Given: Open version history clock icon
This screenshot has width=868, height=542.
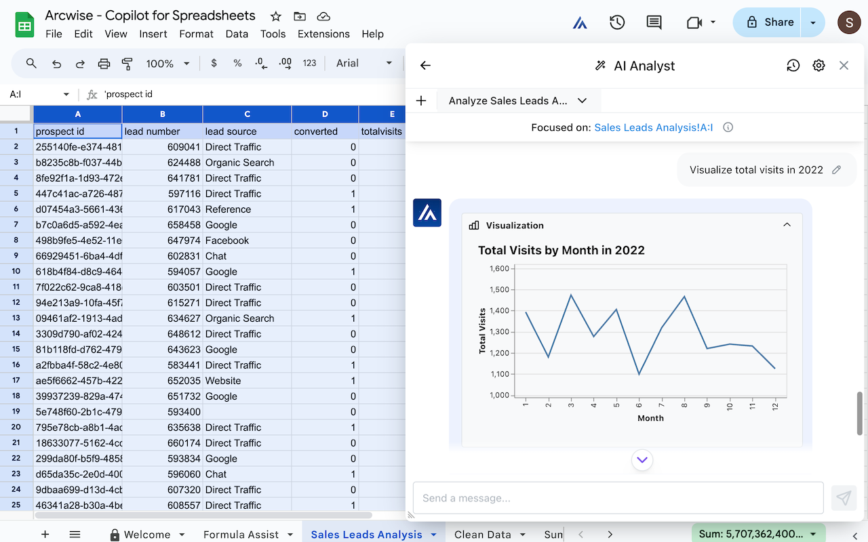Looking at the screenshot, I should (x=616, y=22).
